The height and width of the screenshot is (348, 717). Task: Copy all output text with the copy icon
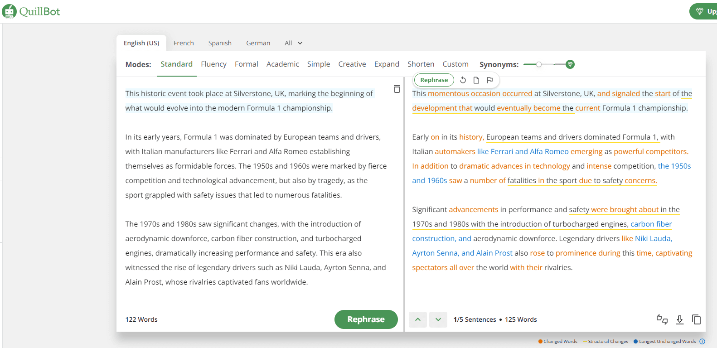click(696, 319)
